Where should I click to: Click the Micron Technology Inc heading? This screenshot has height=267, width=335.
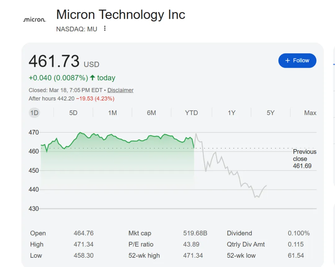(121, 15)
